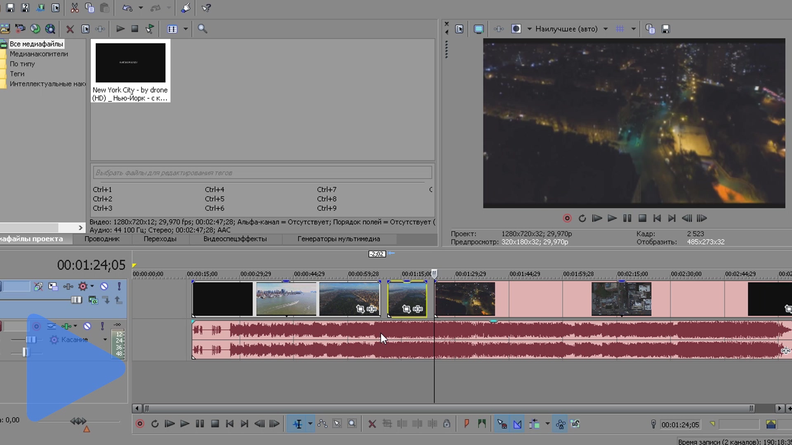The image size is (792, 445).
Task: Open the 'Видеоспецэффекты' tab
Action: (235, 239)
